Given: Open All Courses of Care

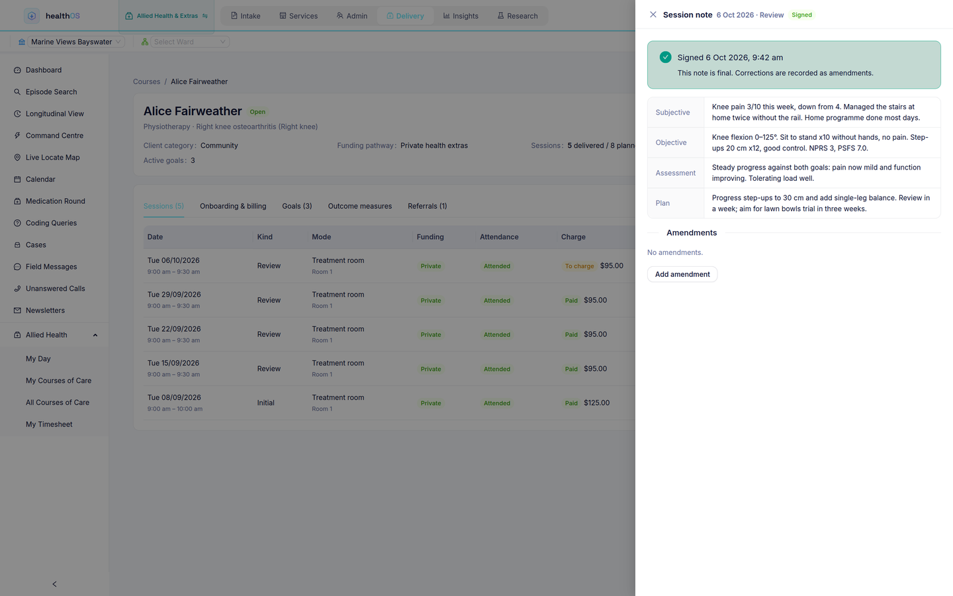Looking at the screenshot, I should point(58,403).
